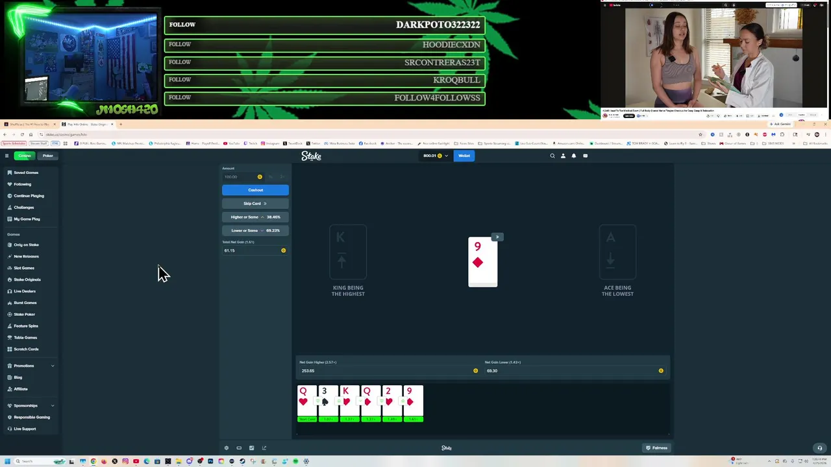
Task: Click the bet Amount input field
Action: (x=242, y=177)
